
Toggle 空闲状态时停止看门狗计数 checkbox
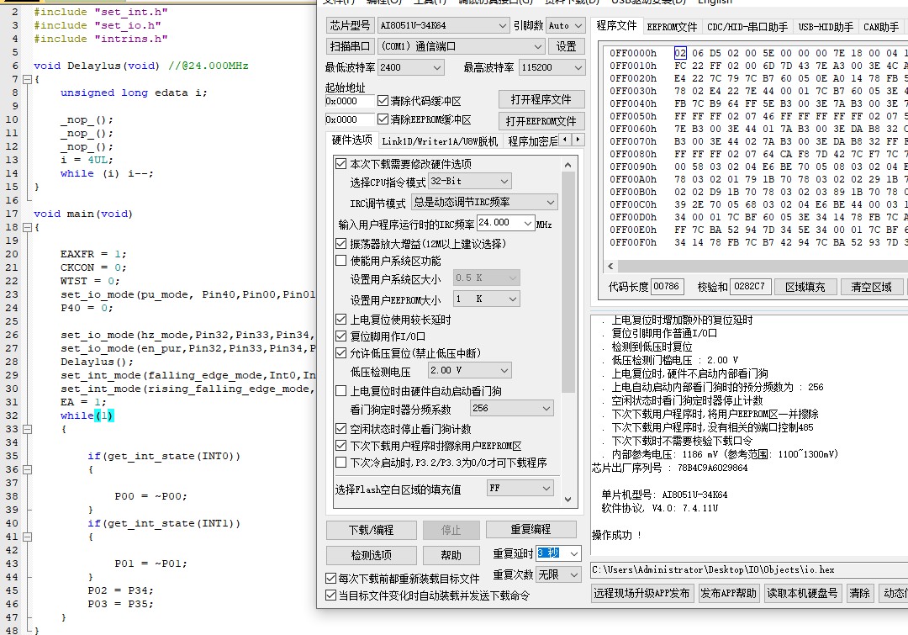[341, 429]
